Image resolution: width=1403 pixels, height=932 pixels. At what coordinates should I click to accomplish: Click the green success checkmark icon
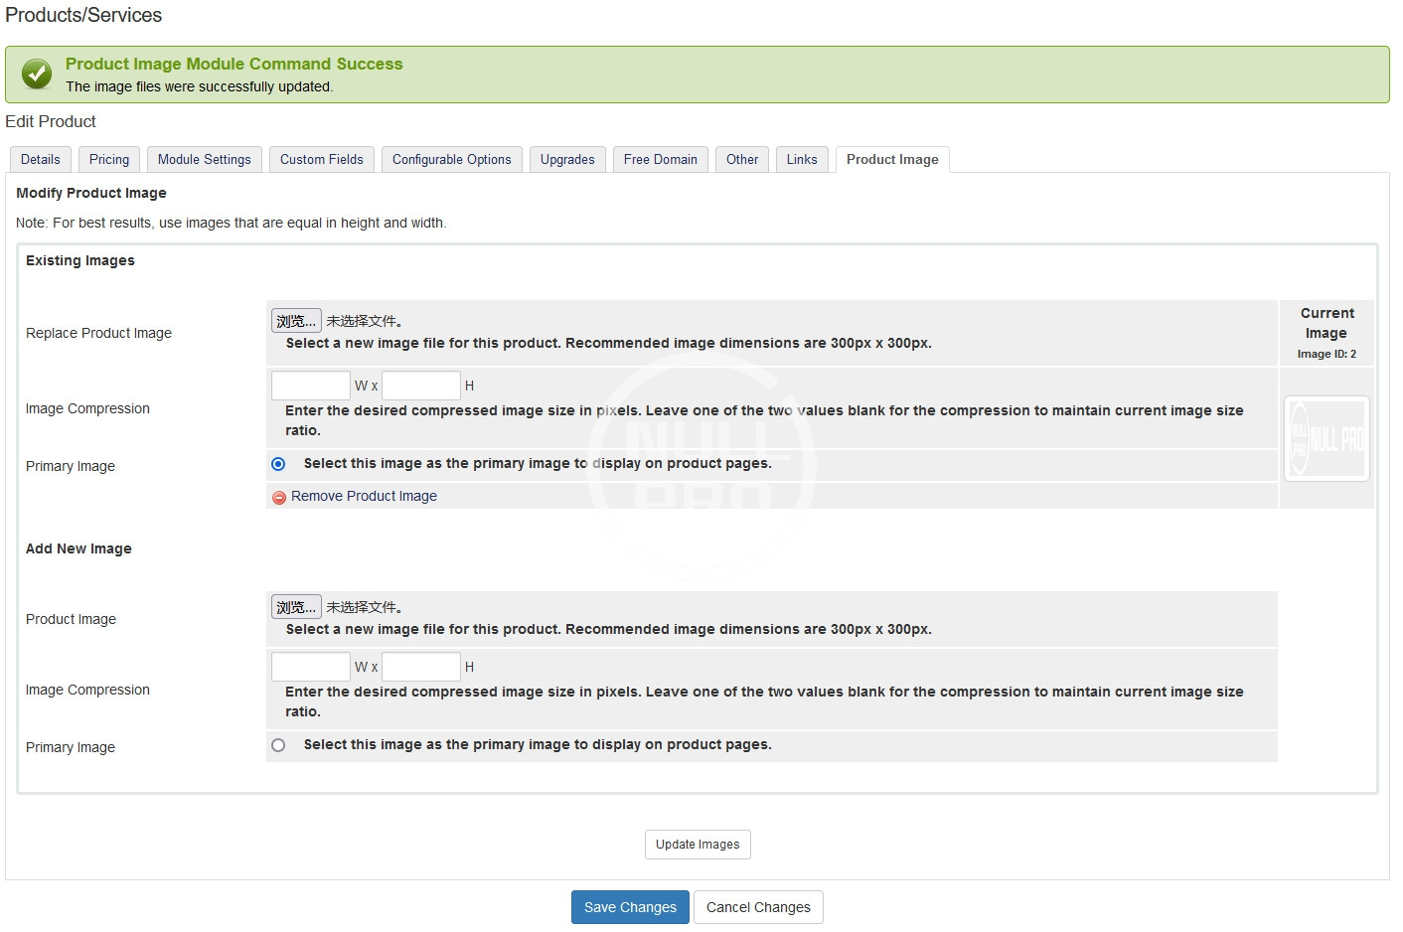[x=37, y=75]
